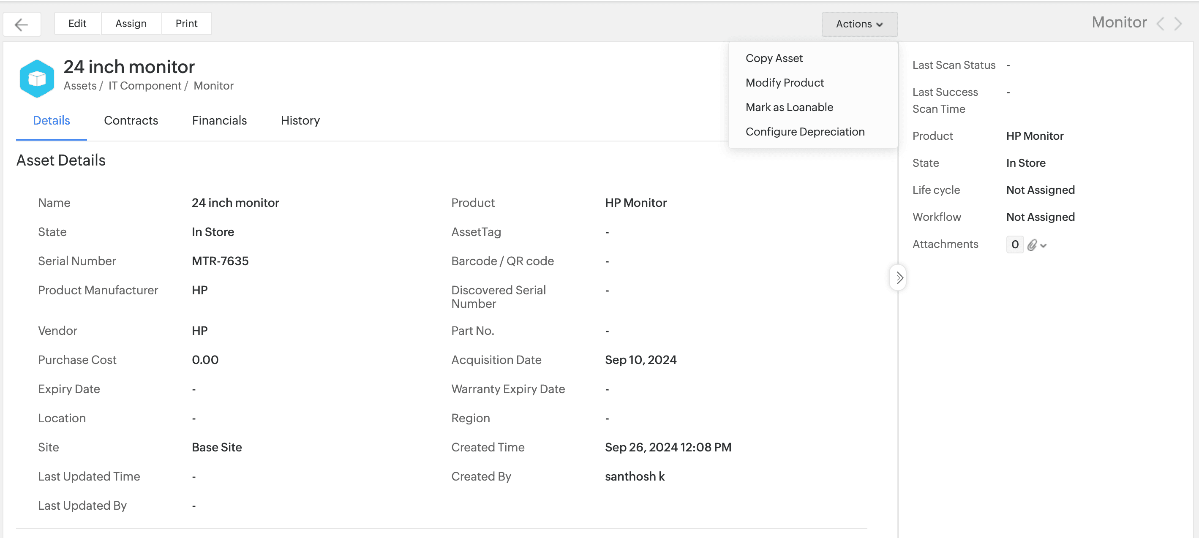Expand attachments dropdown chevron
Screen dimensions: 1199x538
pyautogui.click(x=1044, y=246)
